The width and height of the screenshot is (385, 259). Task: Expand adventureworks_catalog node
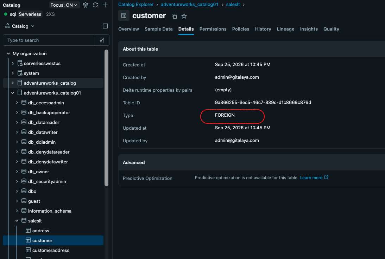[13, 83]
